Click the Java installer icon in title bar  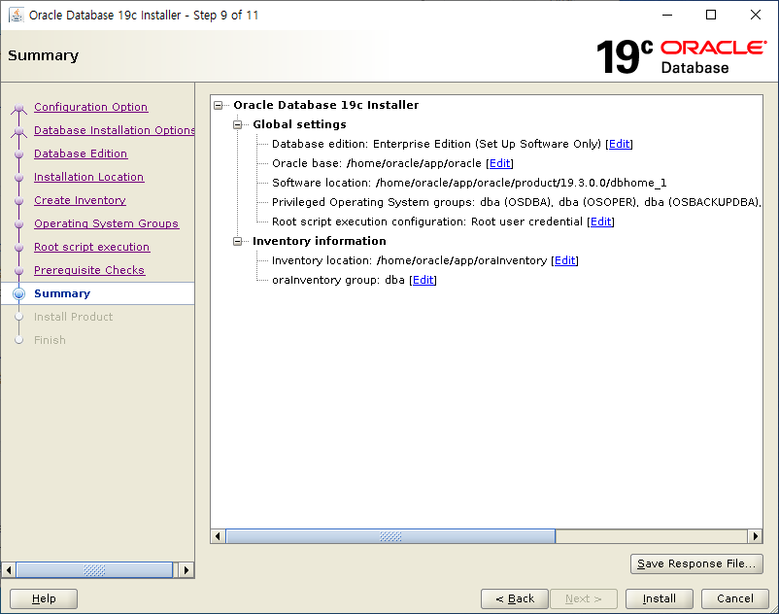(17, 15)
